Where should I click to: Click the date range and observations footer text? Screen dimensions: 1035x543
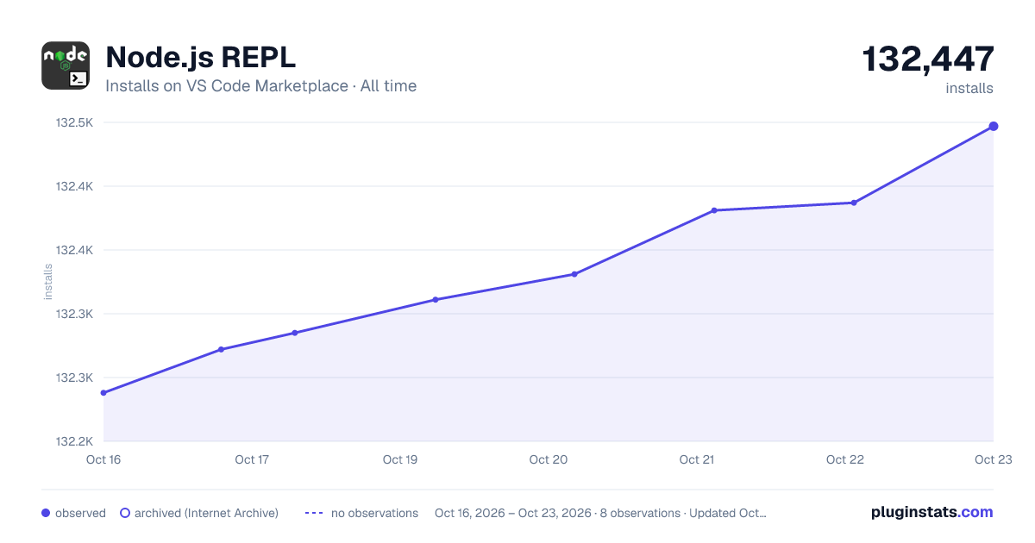600,513
